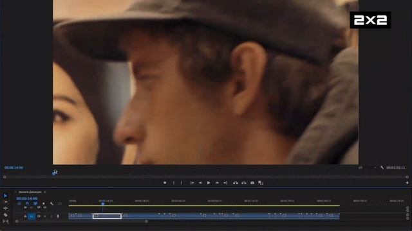Toggle lower track sync lock

[x=39, y=216]
